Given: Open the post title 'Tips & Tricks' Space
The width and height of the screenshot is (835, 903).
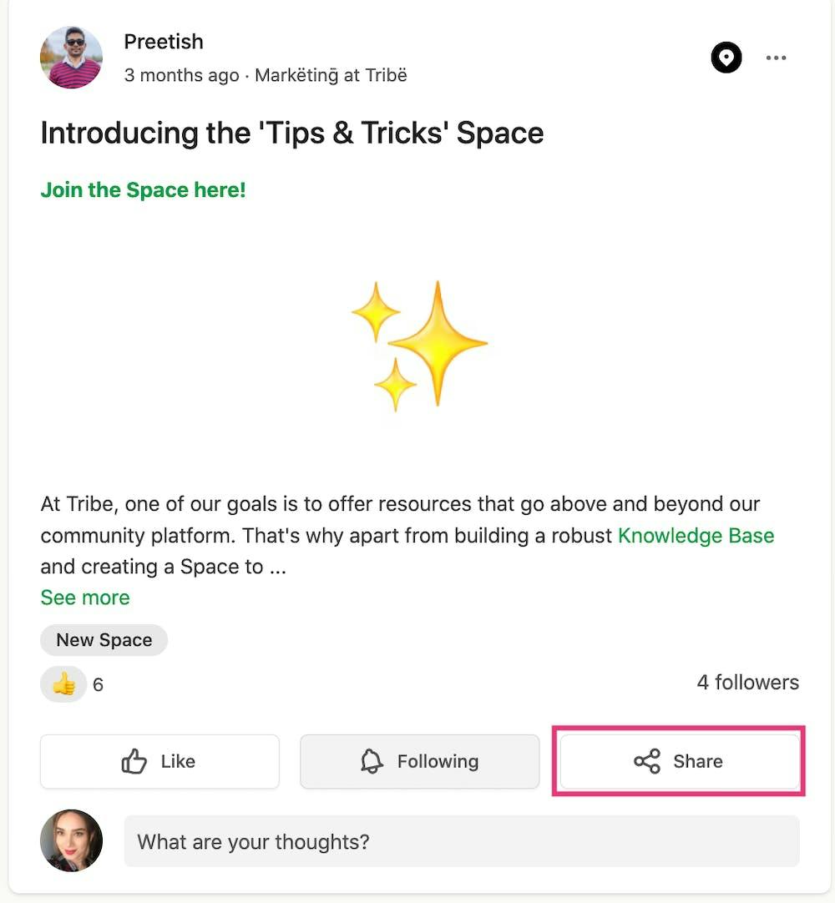Looking at the screenshot, I should (291, 133).
